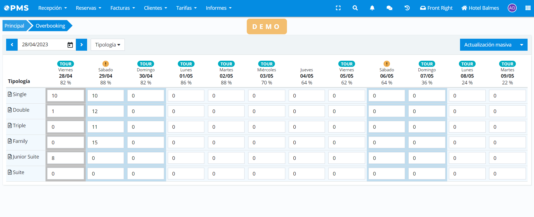
Task: Click the history clock icon
Action: click(407, 8)
